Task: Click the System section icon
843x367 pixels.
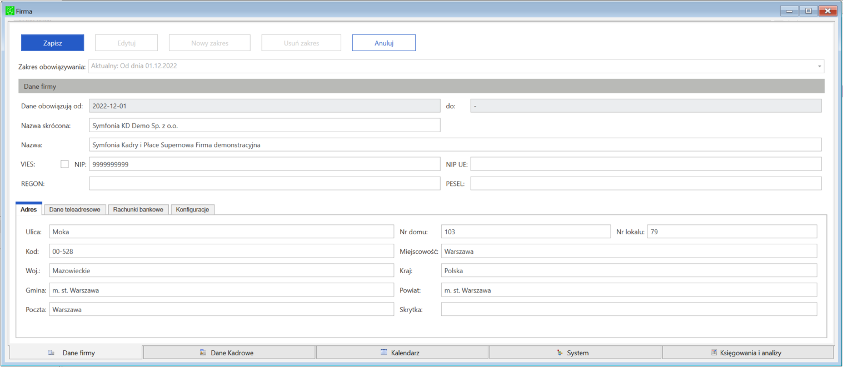Action: tap(560, 353)
